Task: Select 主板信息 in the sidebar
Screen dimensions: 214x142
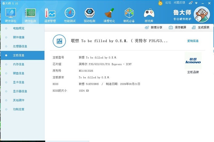Action: pyautogui.click(x=22, y=55)
